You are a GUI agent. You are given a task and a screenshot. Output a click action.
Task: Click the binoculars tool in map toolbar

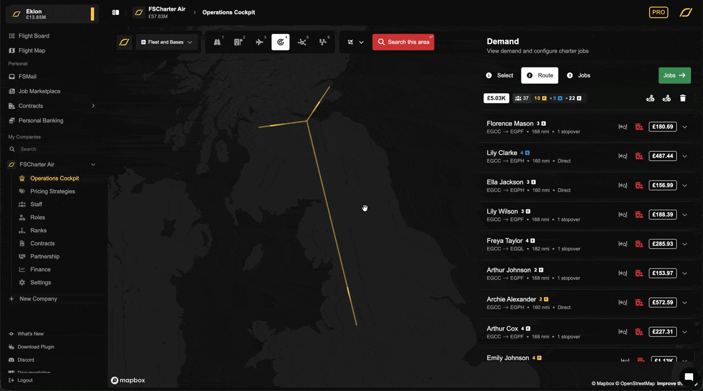(217, 42)
